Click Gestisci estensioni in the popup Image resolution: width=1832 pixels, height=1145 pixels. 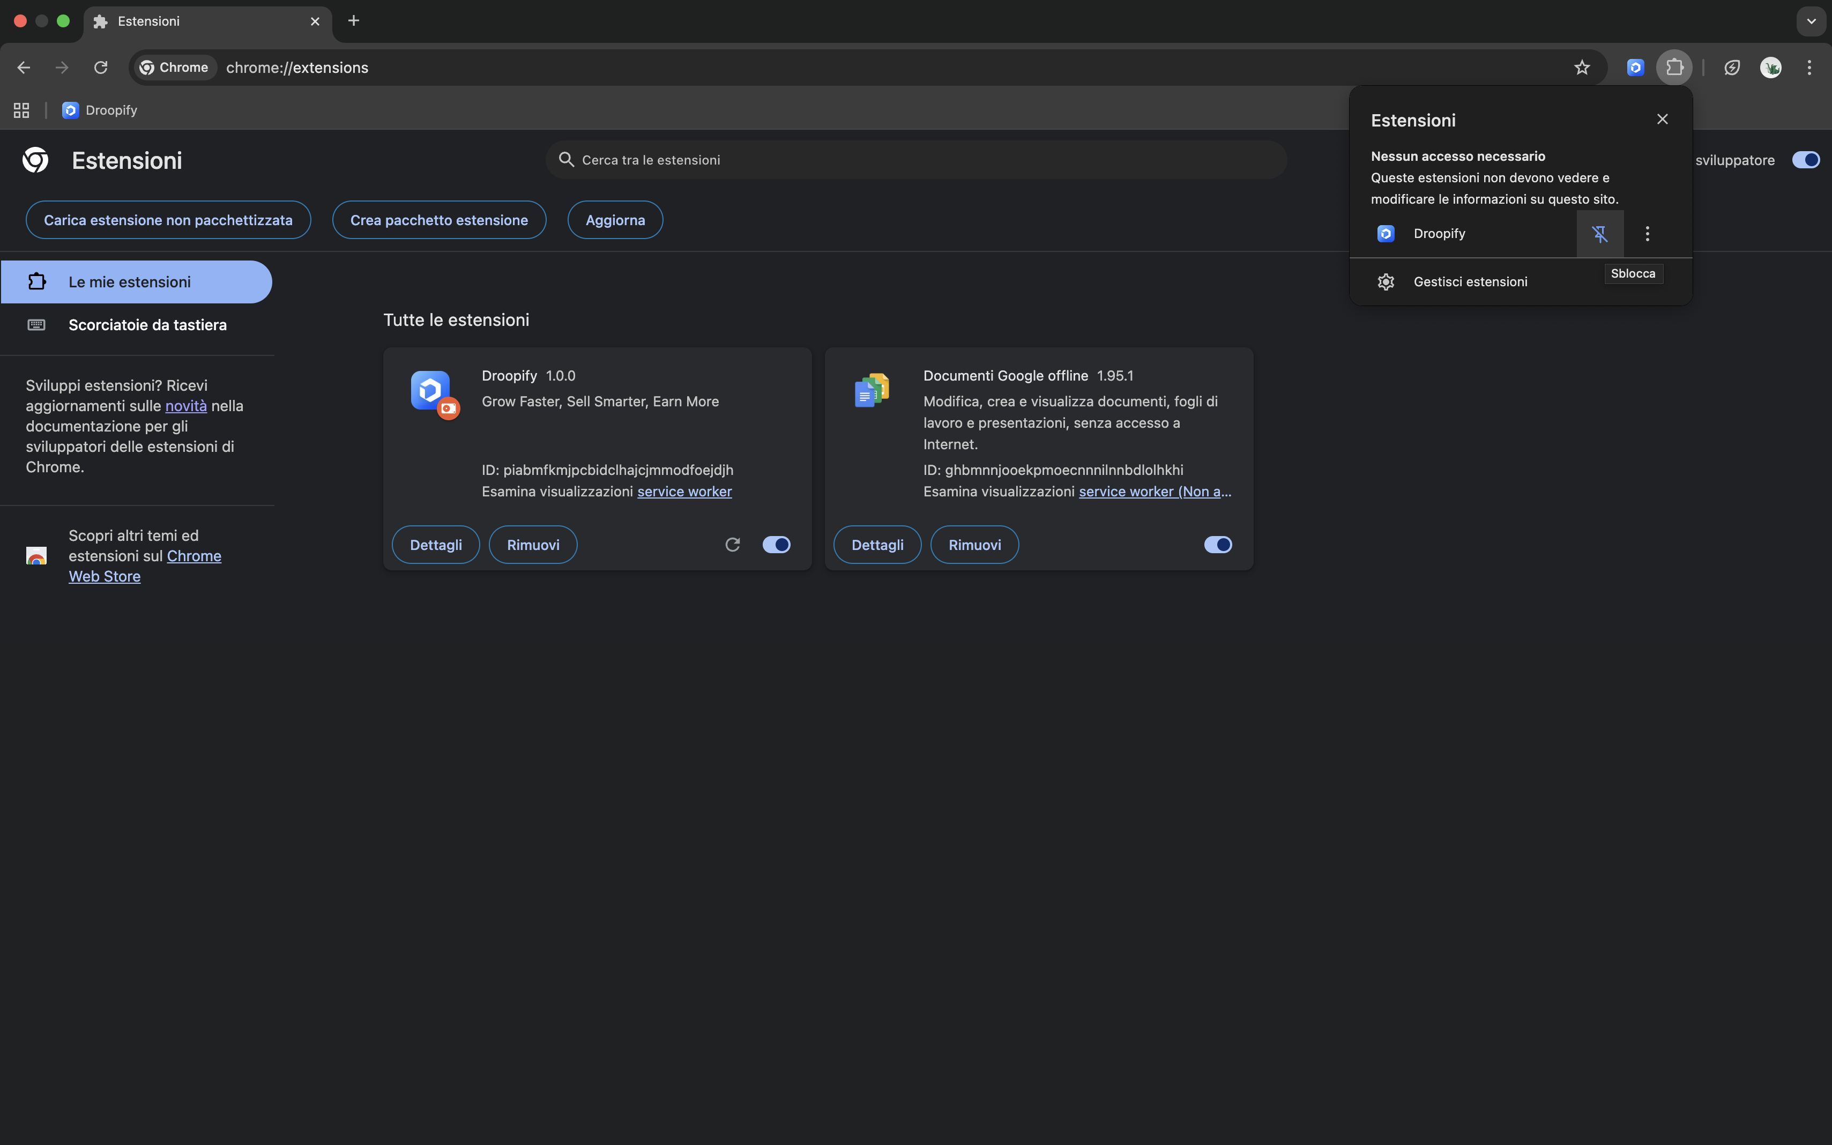1521,282
